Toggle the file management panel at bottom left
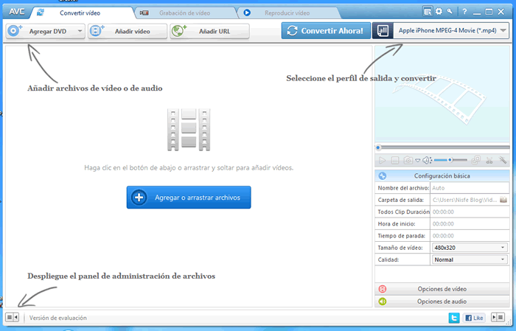This screenshot has width=516, height=331. click(12, 318)
